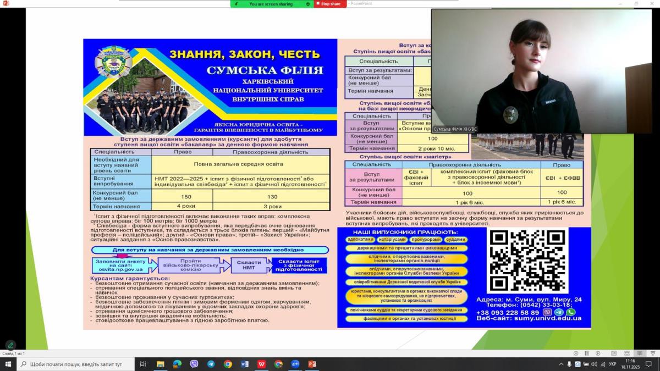This screenshot has height=371, width=660.
Task: Launch Microsoft Edge from the taskbar
Action: tap(177, 364)
